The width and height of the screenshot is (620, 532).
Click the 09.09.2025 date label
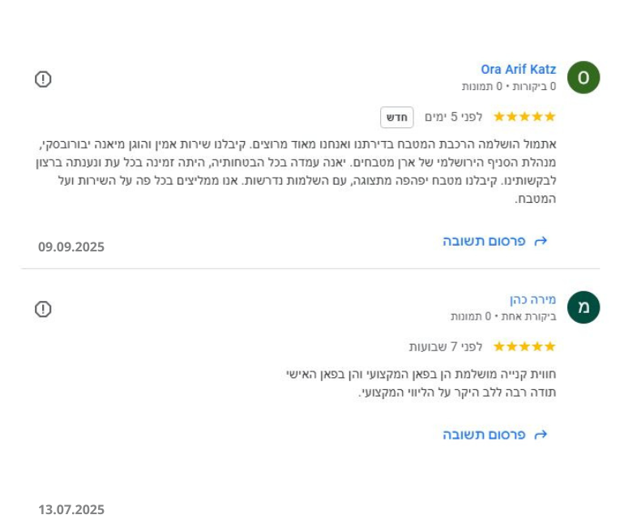click(71, 247)
